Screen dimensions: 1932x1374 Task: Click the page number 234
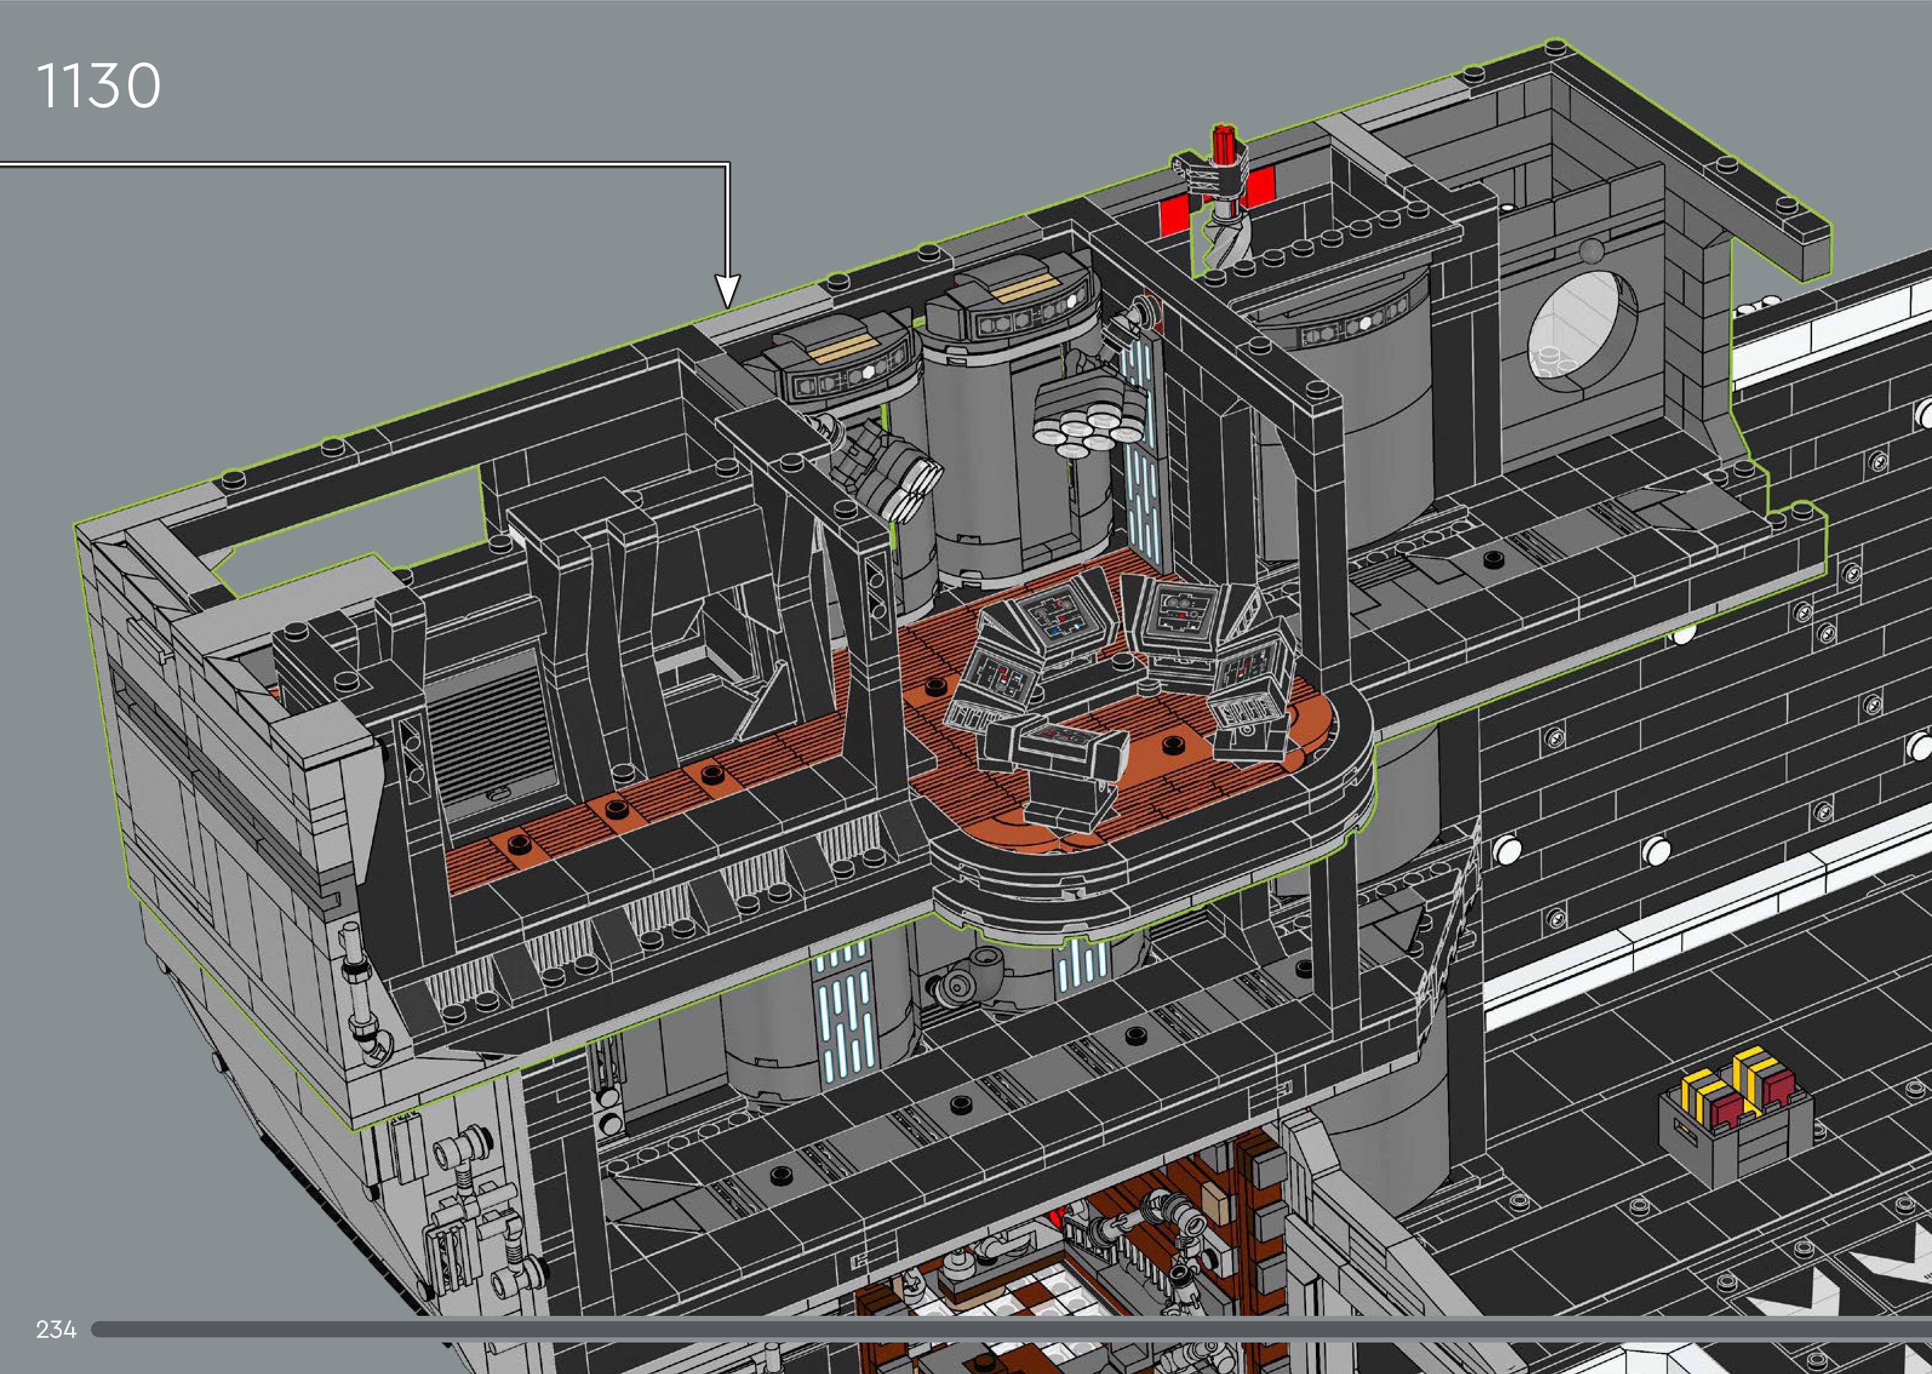pos(56,1329)
